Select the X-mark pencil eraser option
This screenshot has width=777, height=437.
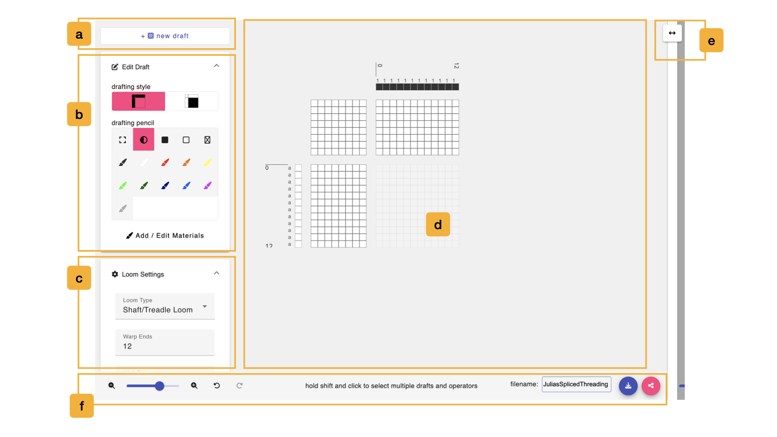point(208,140)
